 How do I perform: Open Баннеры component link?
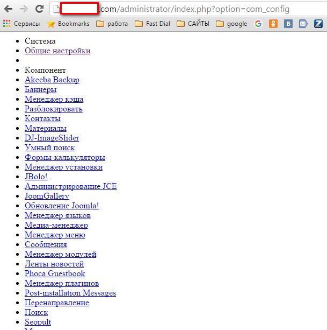pos(40,89)
